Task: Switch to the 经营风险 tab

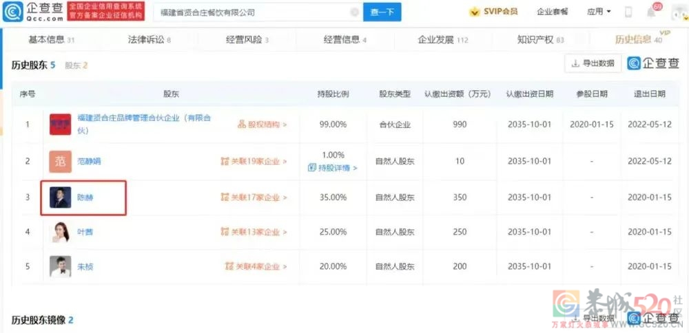Action: [x=247, y=40]
